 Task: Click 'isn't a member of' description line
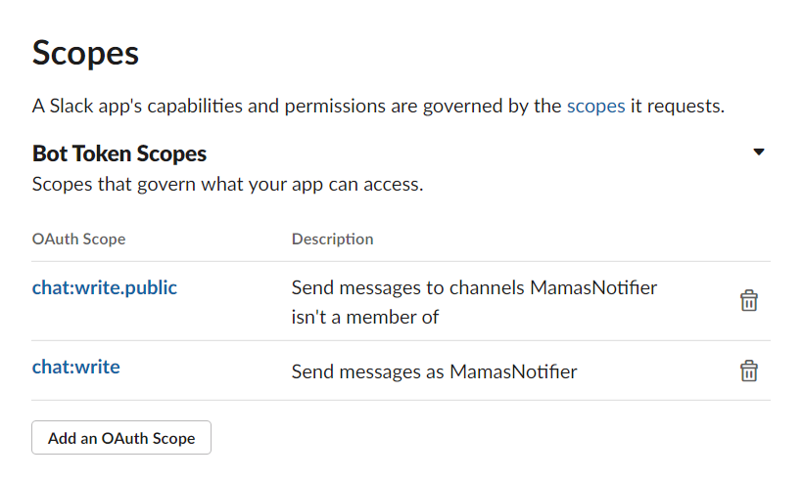pyautogui.click(x=365, y=317)
